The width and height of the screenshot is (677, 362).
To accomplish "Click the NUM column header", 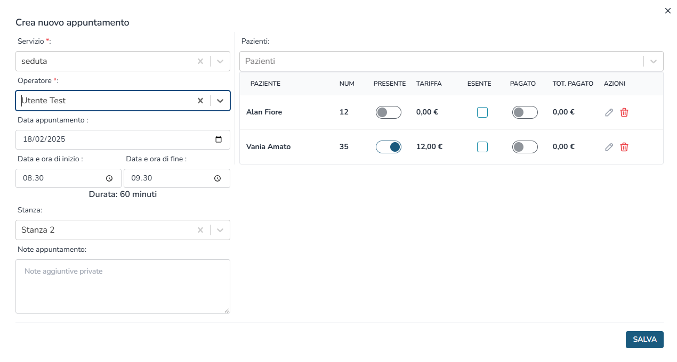I will click(347, 84).
